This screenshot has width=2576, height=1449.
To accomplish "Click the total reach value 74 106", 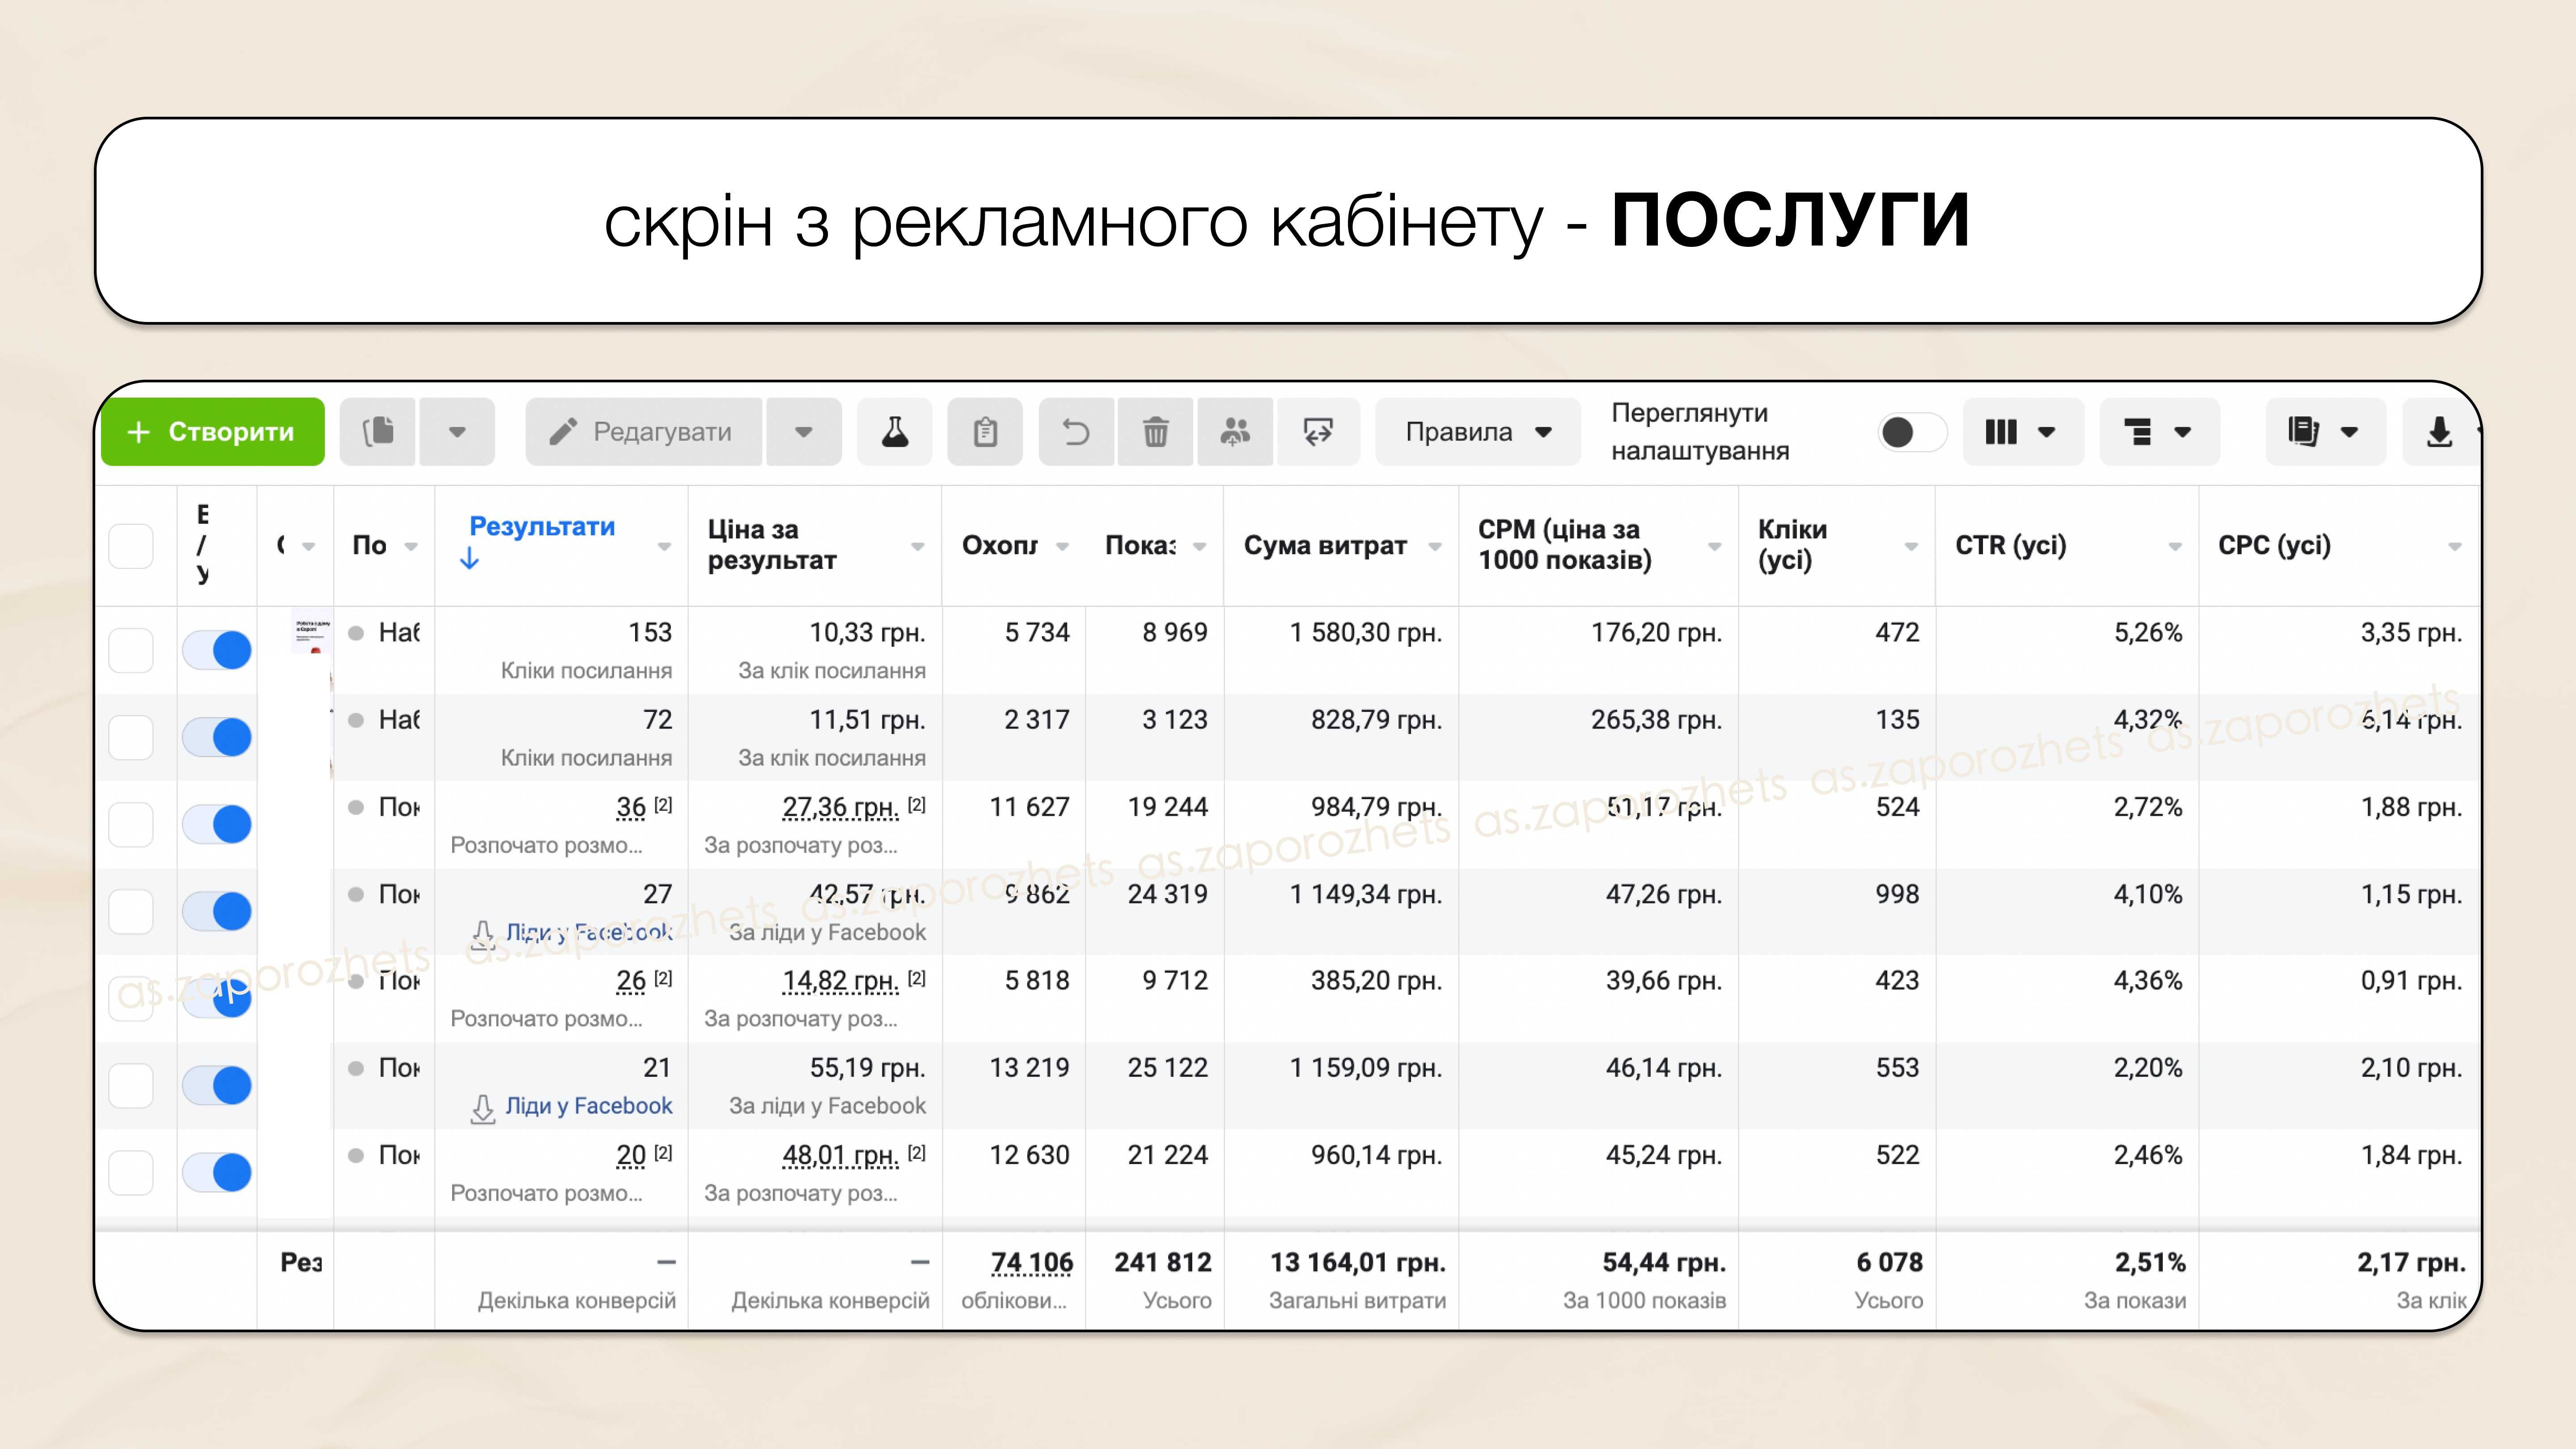I will point(1032,1263).
